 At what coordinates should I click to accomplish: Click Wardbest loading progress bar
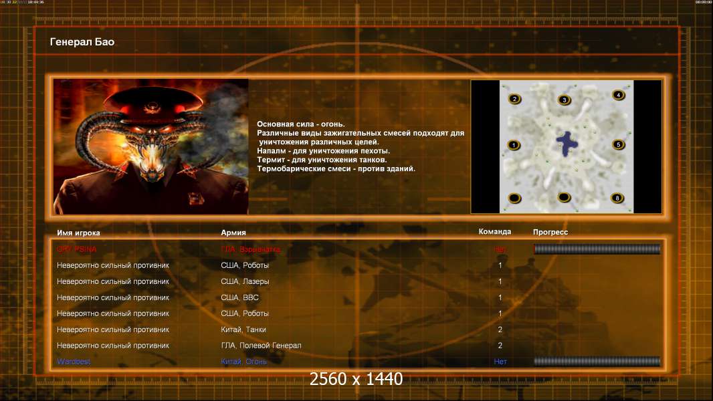point(597,362)
